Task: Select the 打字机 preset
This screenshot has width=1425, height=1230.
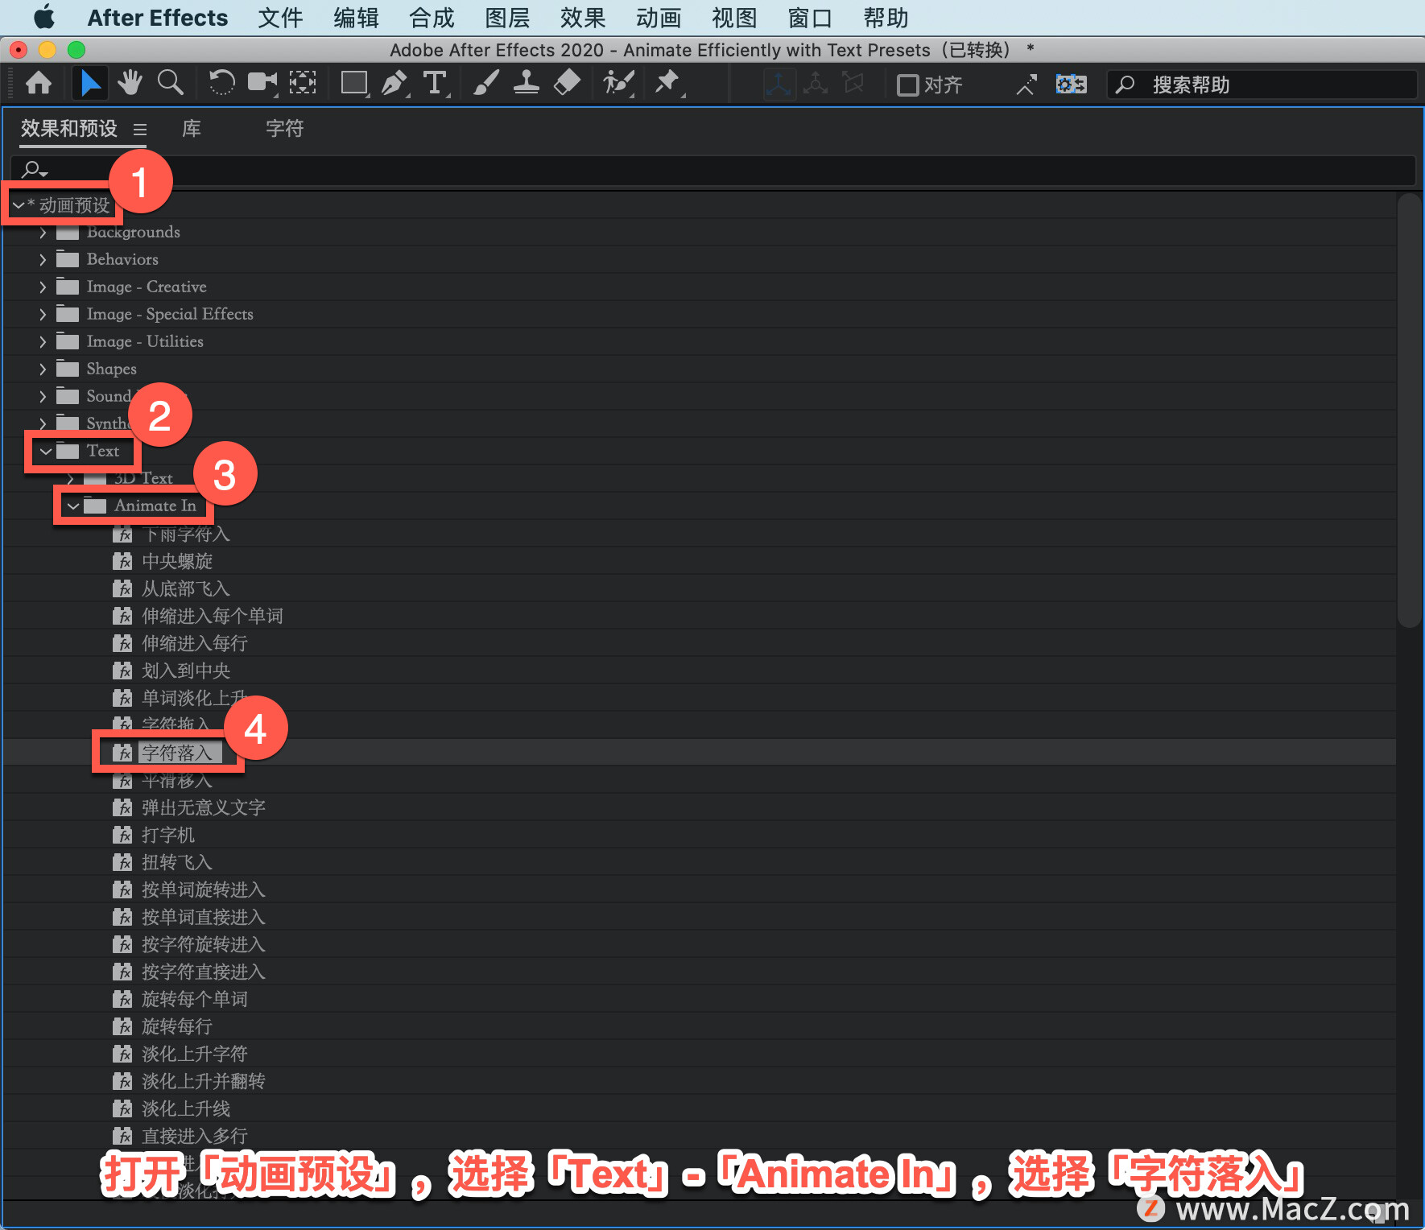Action: pos(168,835)
